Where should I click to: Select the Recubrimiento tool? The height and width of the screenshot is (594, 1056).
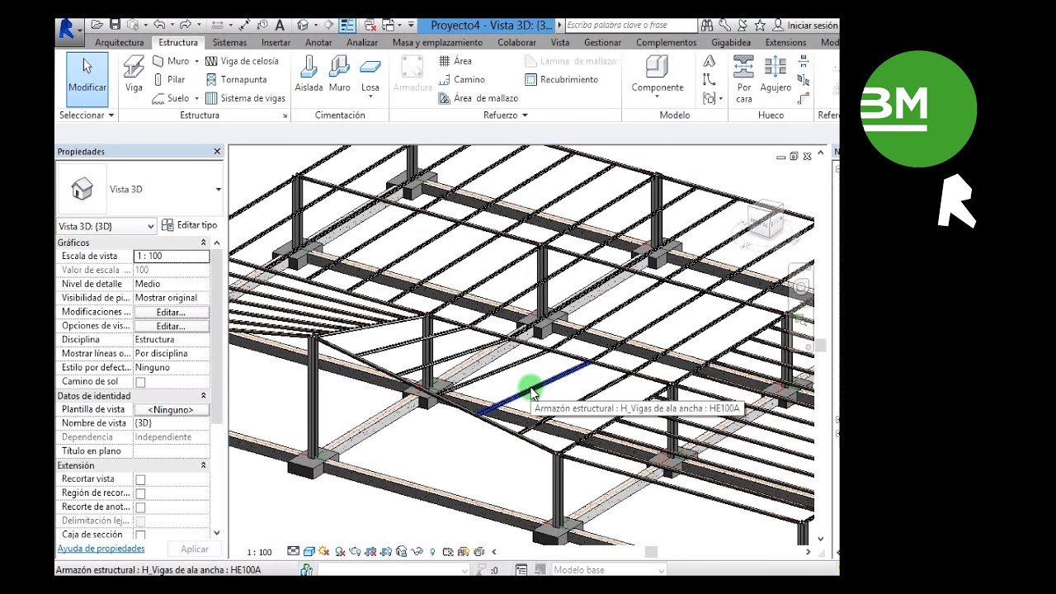561,79
